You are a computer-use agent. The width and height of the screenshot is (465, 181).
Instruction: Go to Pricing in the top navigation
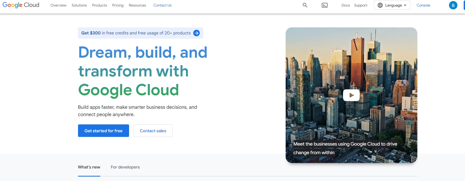(x=118, y=5)
